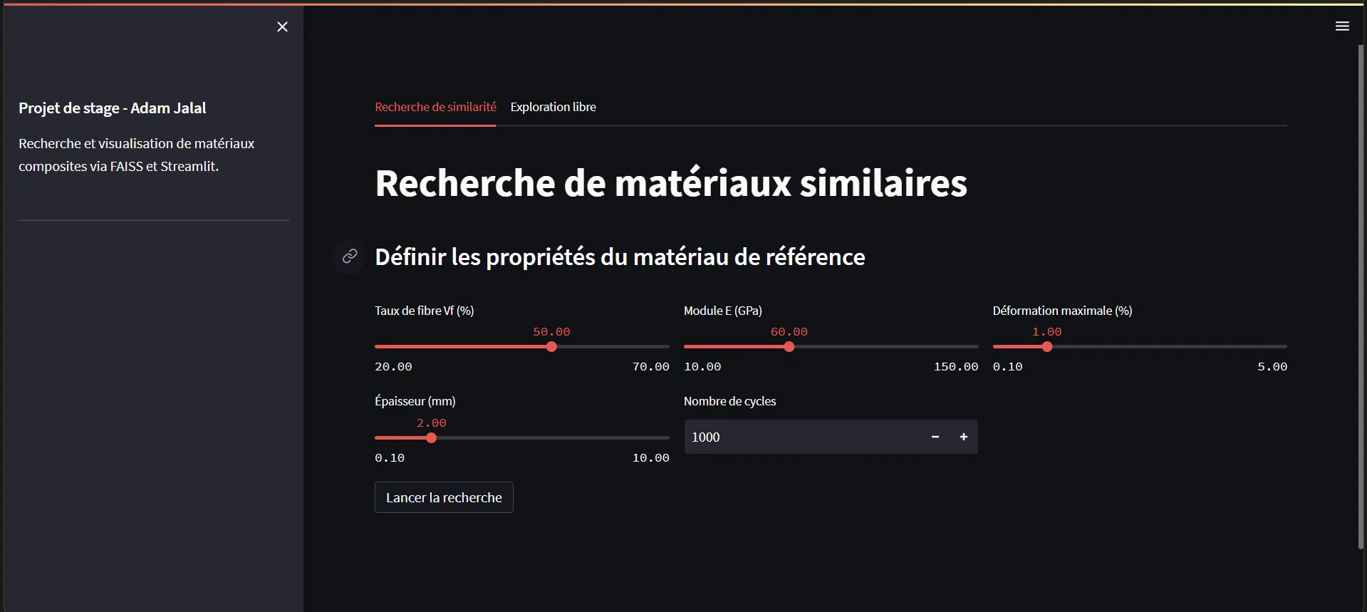Click the Nombre de cycles label
The width and height of the screenshot is (1367, 612).
729,401
